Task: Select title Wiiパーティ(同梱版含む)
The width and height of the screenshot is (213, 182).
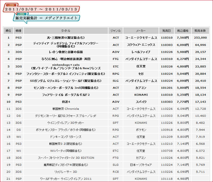Action: [66, 151]
